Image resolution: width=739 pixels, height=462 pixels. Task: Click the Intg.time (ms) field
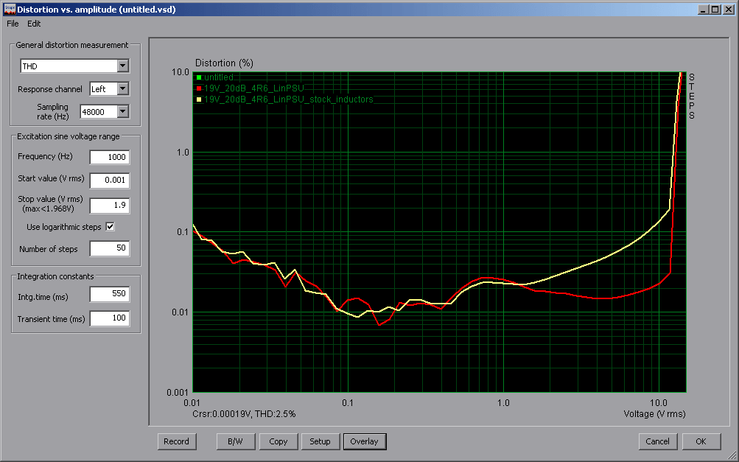click(109, 294)
